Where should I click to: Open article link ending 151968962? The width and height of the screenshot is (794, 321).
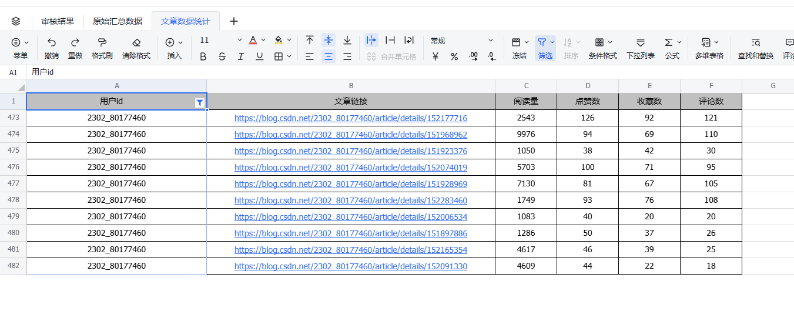(x=351, y=135)
